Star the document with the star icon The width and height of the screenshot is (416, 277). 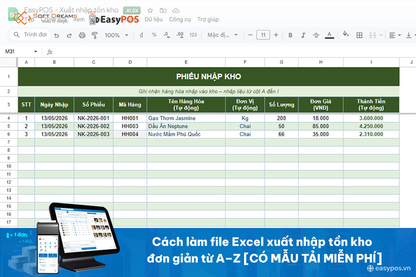click(150, 11)
